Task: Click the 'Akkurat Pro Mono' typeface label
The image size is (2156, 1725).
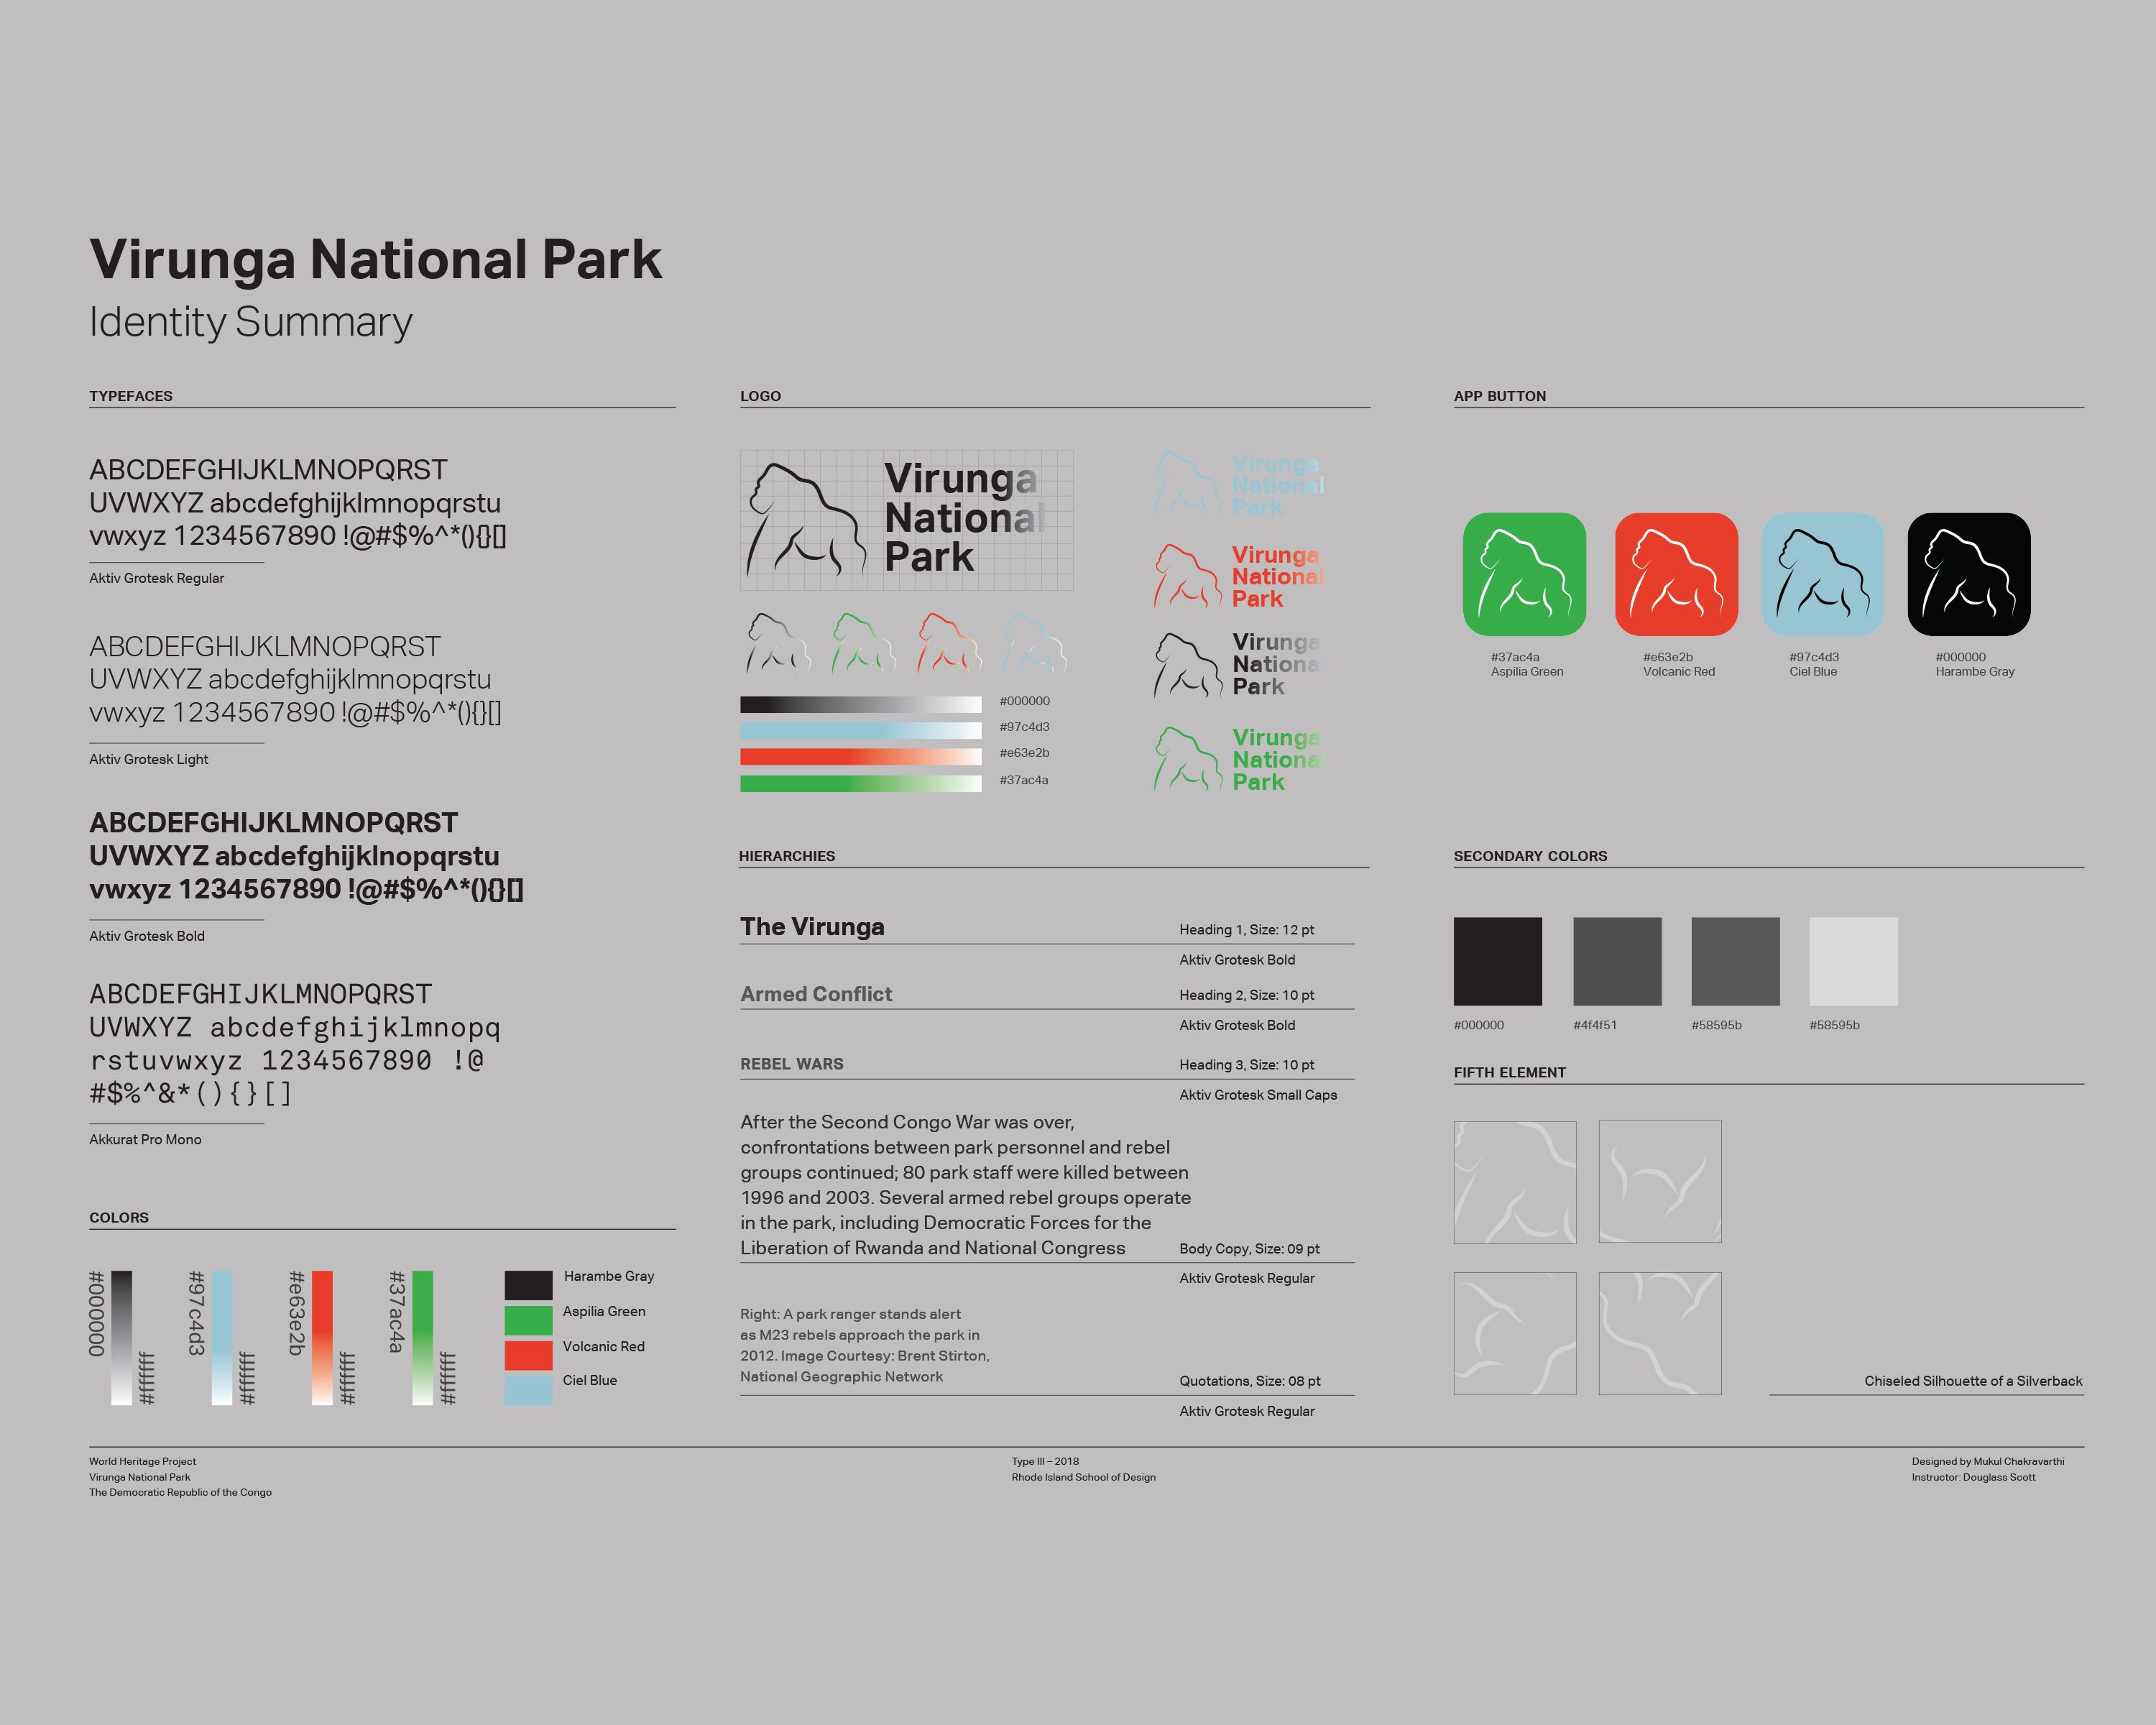Action: point(145,1139)
